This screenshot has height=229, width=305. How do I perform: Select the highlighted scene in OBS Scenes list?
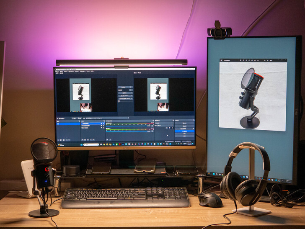[x=68, y=124]
